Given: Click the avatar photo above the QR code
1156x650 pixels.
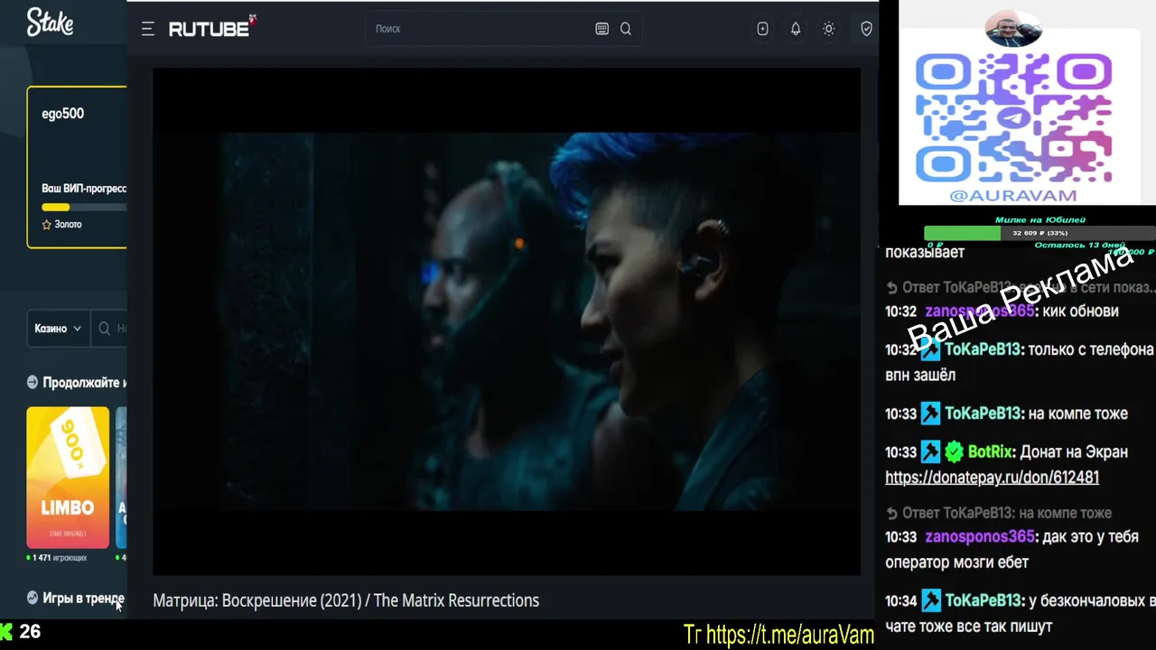Looking at the screenshot, I should pyautogui.click(x=1013, y=29).
